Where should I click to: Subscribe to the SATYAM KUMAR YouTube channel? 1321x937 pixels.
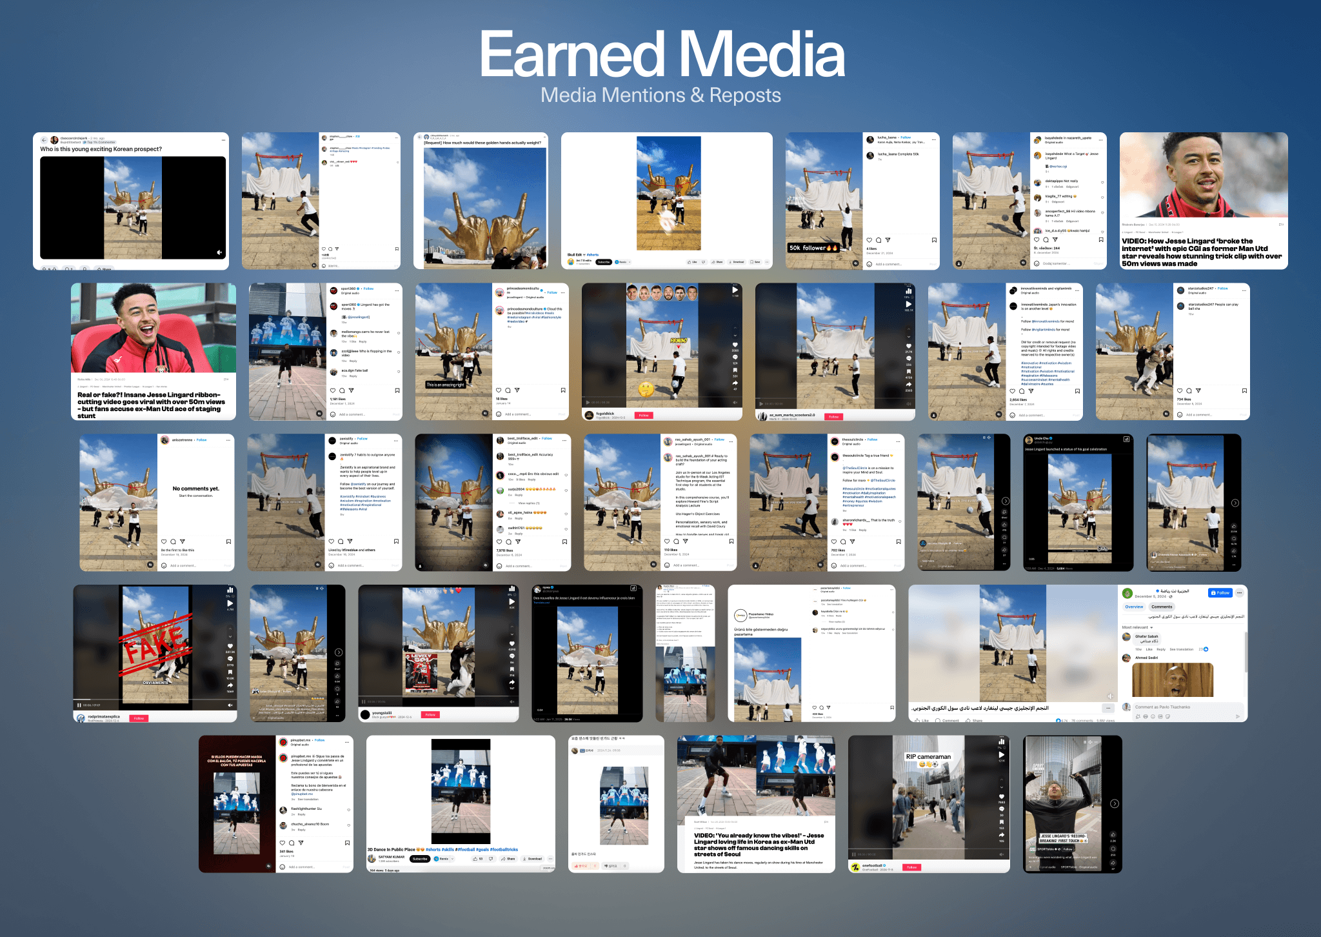[x=420, y=859]
